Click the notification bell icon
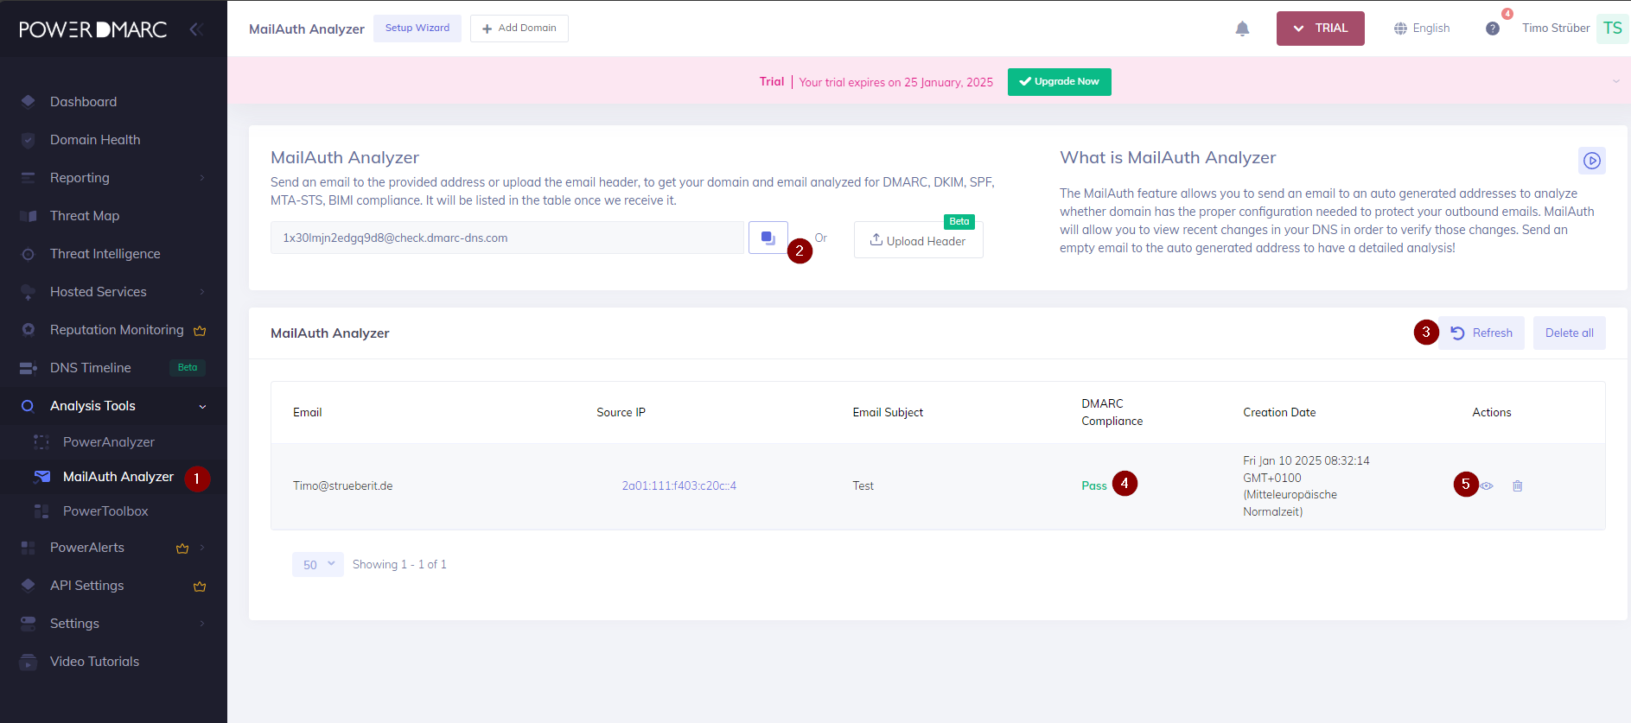 (1242, 29)
